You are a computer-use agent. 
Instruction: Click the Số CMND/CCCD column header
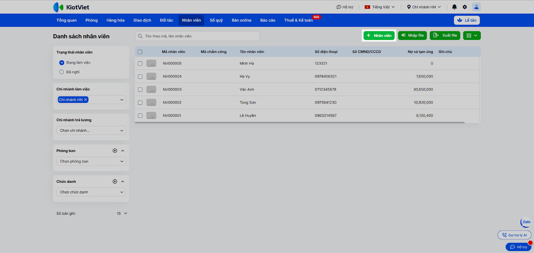[x=366, y=52]
